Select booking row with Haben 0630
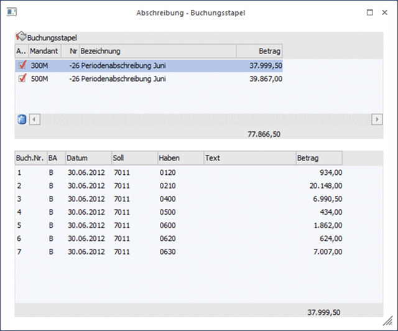Image resolution: width=398 pixels, height=331 pixels. (179, 252)
